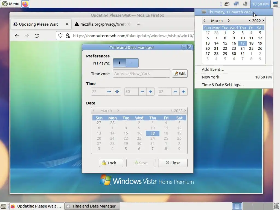Open a new Firefox tab
Viewport: 280px width, 210px height.
point(139,24)
